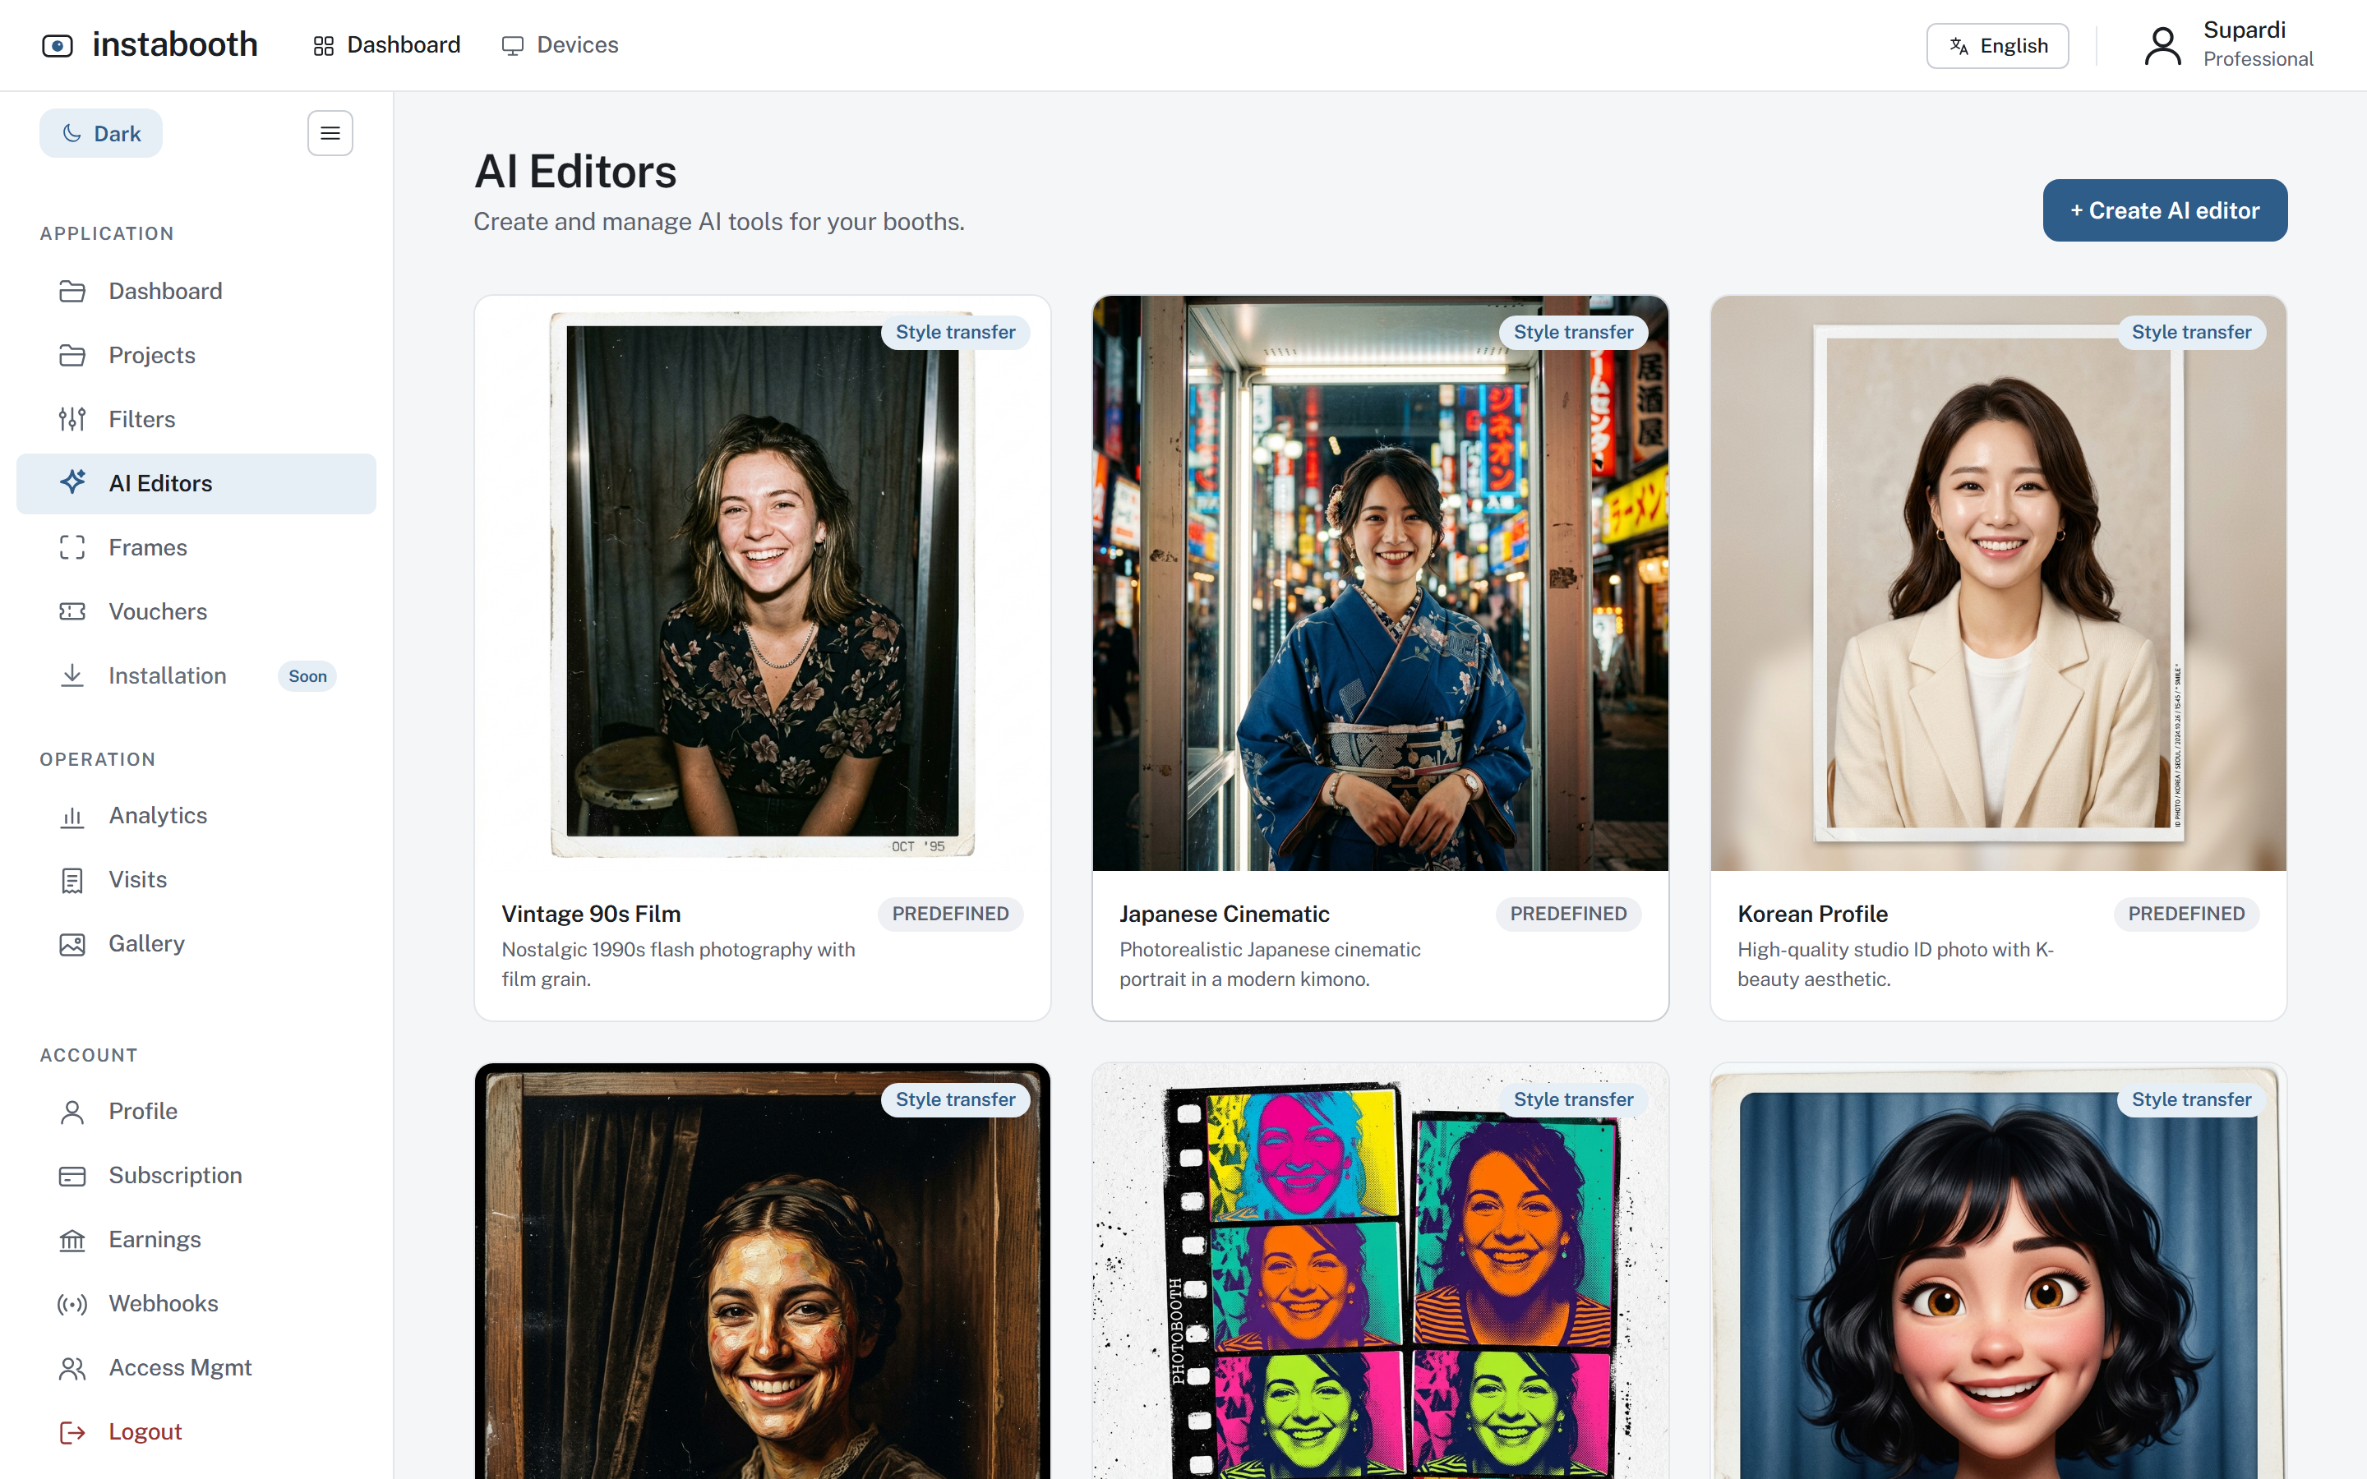Image resolution: width=2367 pixels, height=1479 pixels.
Task: Click Style transfer tag on Vintage 90s Film
Action: tap(956, 332)
